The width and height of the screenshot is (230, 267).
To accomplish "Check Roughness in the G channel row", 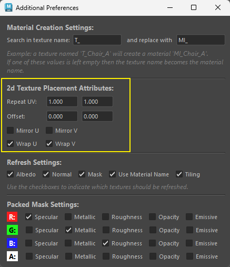I will point(106,230).
